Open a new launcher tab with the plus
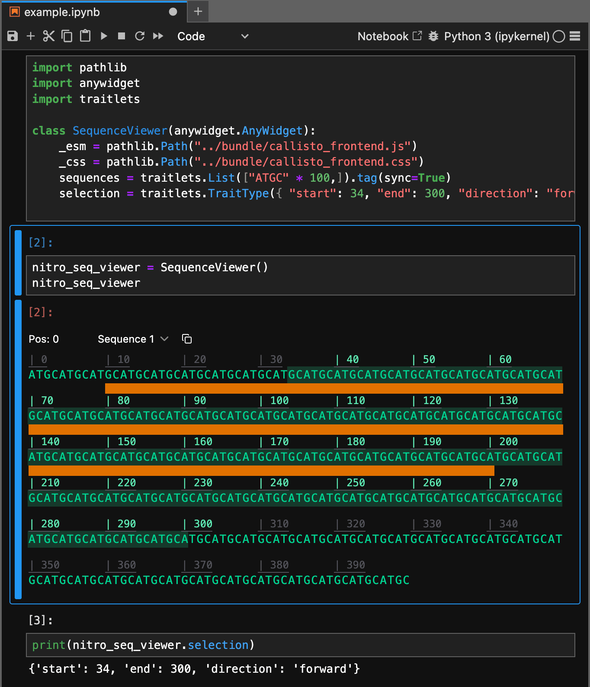 (198, 12)
